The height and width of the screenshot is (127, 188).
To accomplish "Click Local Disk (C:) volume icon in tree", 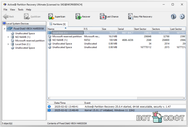I will [13, 44].
